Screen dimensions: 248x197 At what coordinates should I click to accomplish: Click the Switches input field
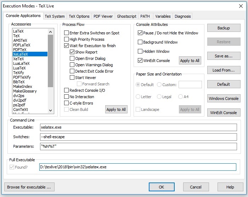(x=139, y=137)
